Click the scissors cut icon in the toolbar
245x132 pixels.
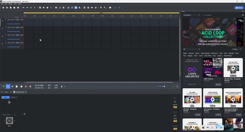[31, 8]
